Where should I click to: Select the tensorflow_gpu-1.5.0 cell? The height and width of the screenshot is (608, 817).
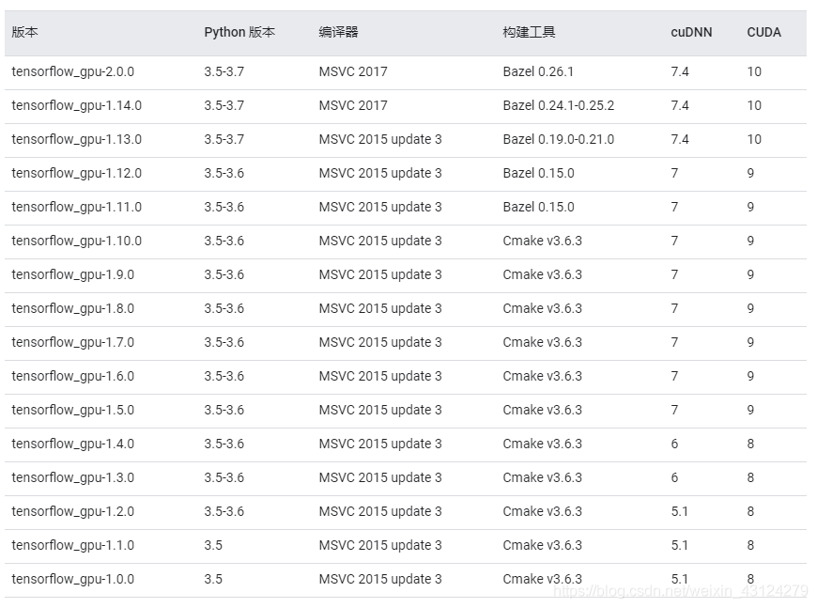click(73, 411)
